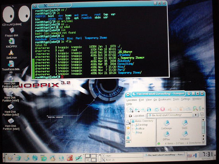219x164 pixels.
Task: Click the Konqueror sidebar star bookmarks icon
Action: click(128, 128)
